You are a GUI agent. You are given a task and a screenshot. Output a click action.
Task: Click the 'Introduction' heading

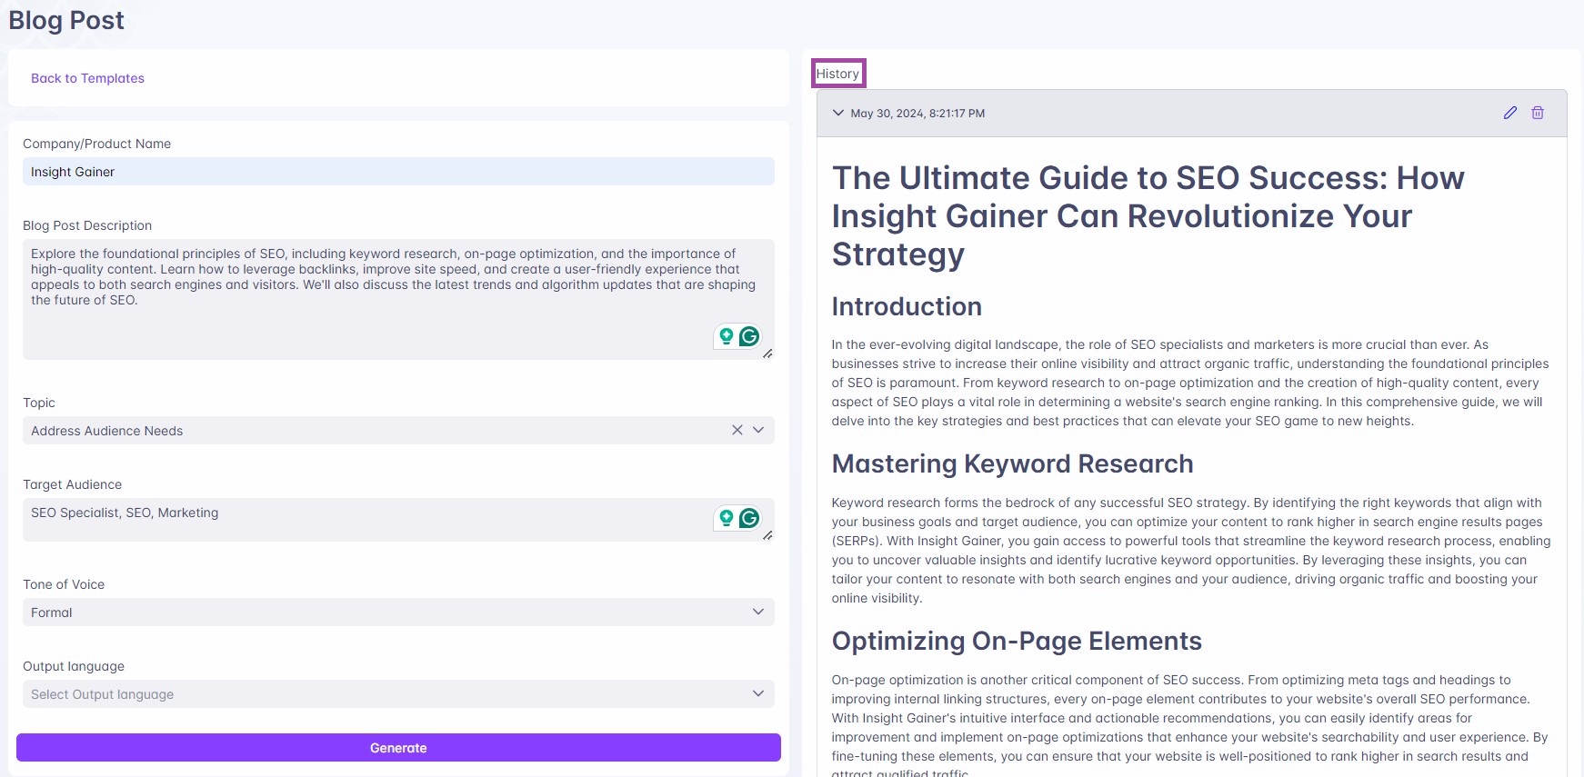coord(907,306)
